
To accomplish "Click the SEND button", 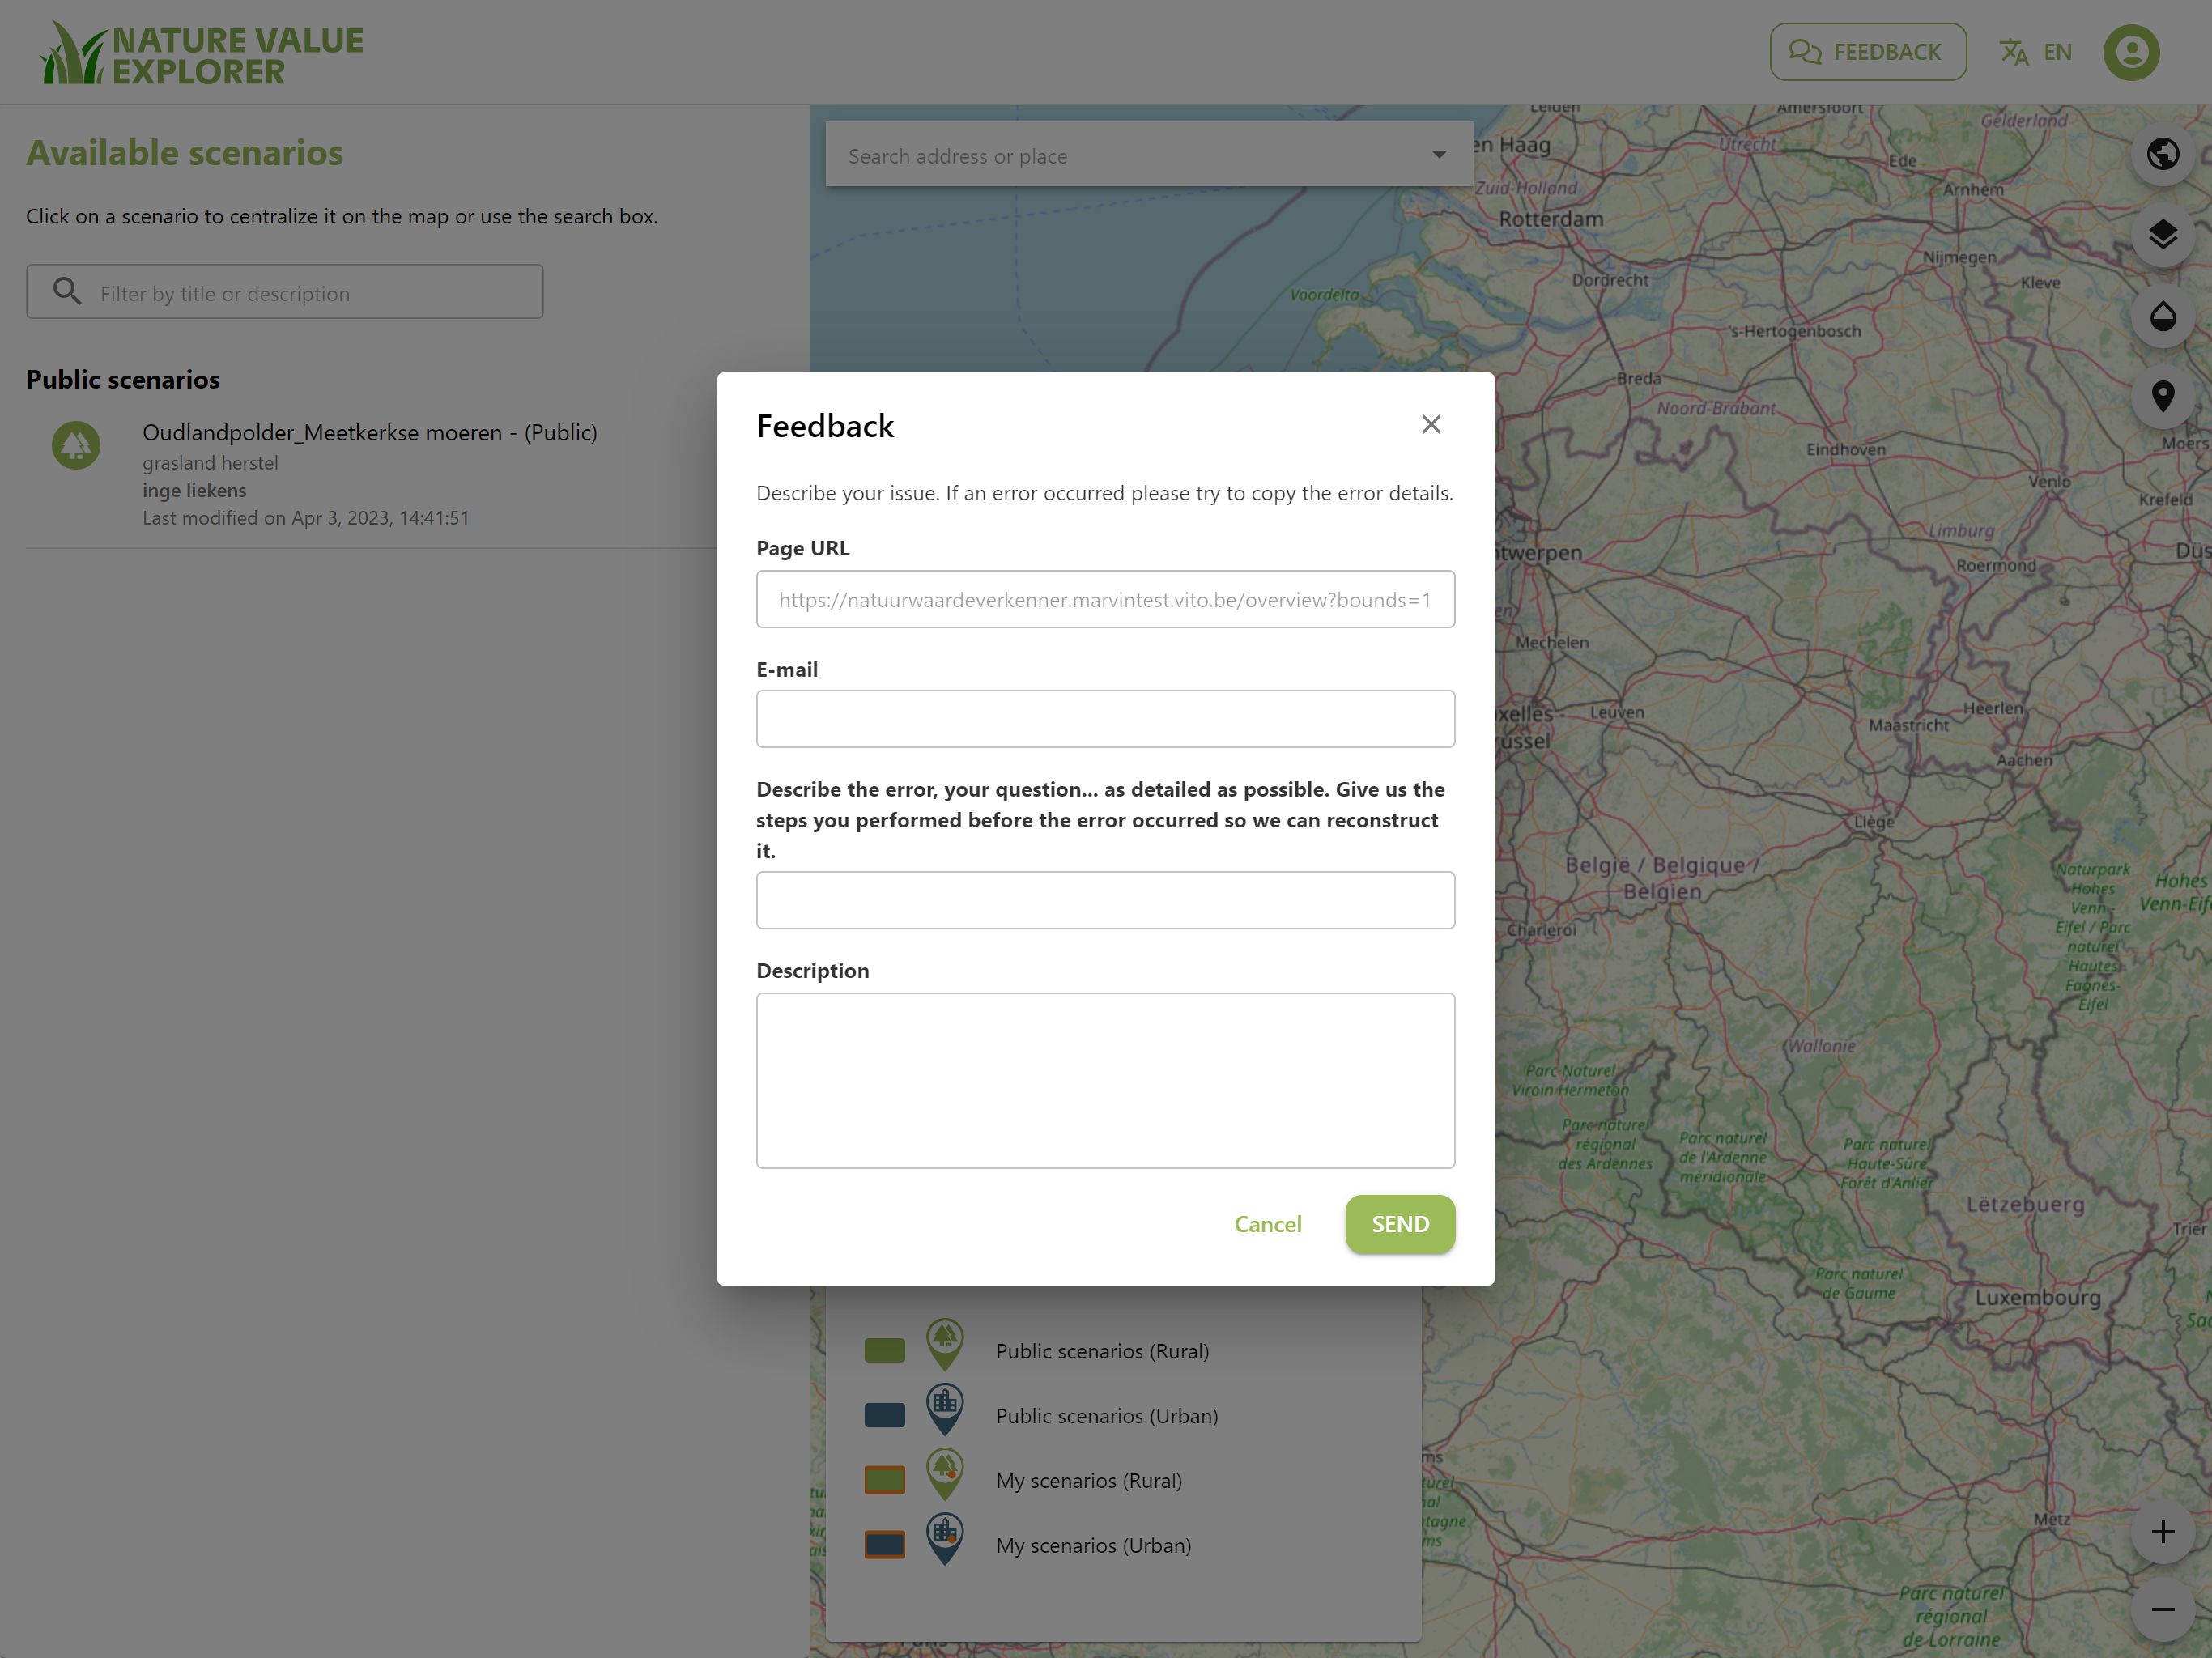I will tap(1400, 1224).
